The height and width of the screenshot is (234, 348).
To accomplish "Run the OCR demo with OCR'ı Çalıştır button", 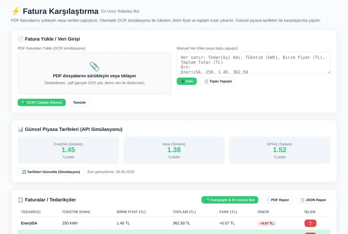I will point(42,102).
